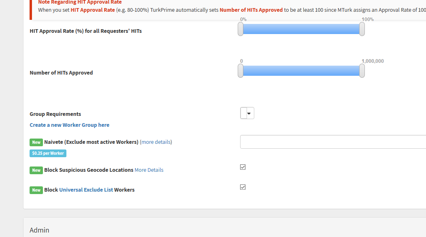This screenshot has width=426, height=237.
Task: Follow the Universal Exclude List link
Action: click(x=86, y=190)
